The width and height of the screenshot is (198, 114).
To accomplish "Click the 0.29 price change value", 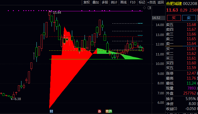I will pyautogui.click(x=183, y=10).
